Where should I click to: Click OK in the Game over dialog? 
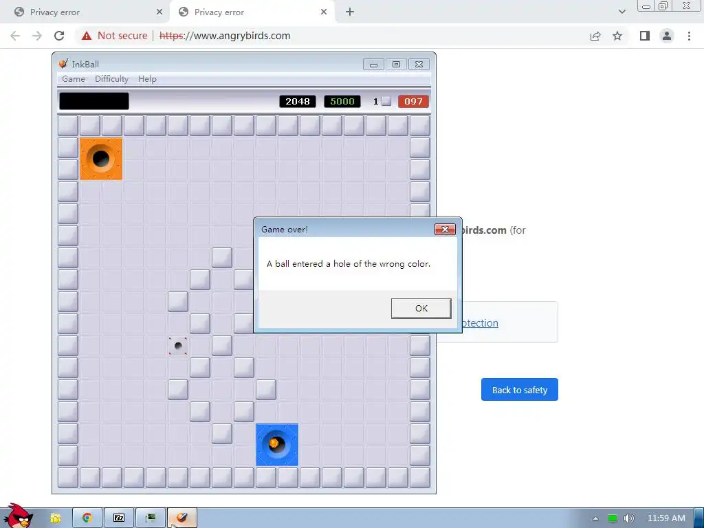[421, 309]
